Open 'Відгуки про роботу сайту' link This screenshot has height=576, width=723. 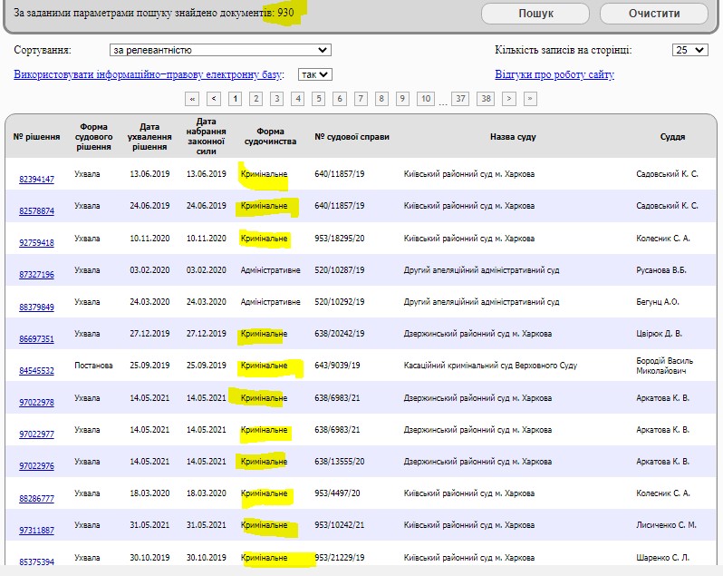coord(554,74)
